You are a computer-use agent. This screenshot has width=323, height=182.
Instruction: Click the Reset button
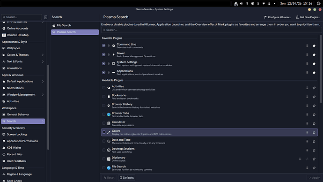[109, 178]
